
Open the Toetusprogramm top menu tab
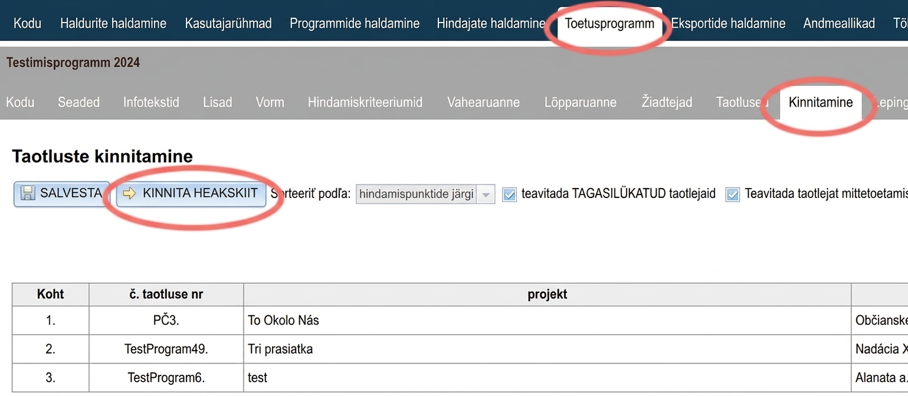pos(609,24)
